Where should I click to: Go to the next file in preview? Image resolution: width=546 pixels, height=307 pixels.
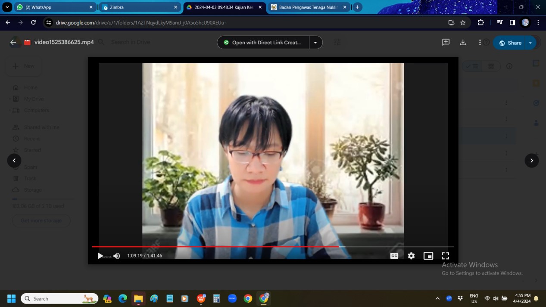click(x=531, y=161)
